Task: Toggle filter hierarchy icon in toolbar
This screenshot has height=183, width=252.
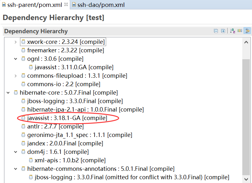Action: click(247, 31)
